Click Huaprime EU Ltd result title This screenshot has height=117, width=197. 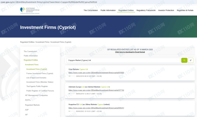pos(89,104)
